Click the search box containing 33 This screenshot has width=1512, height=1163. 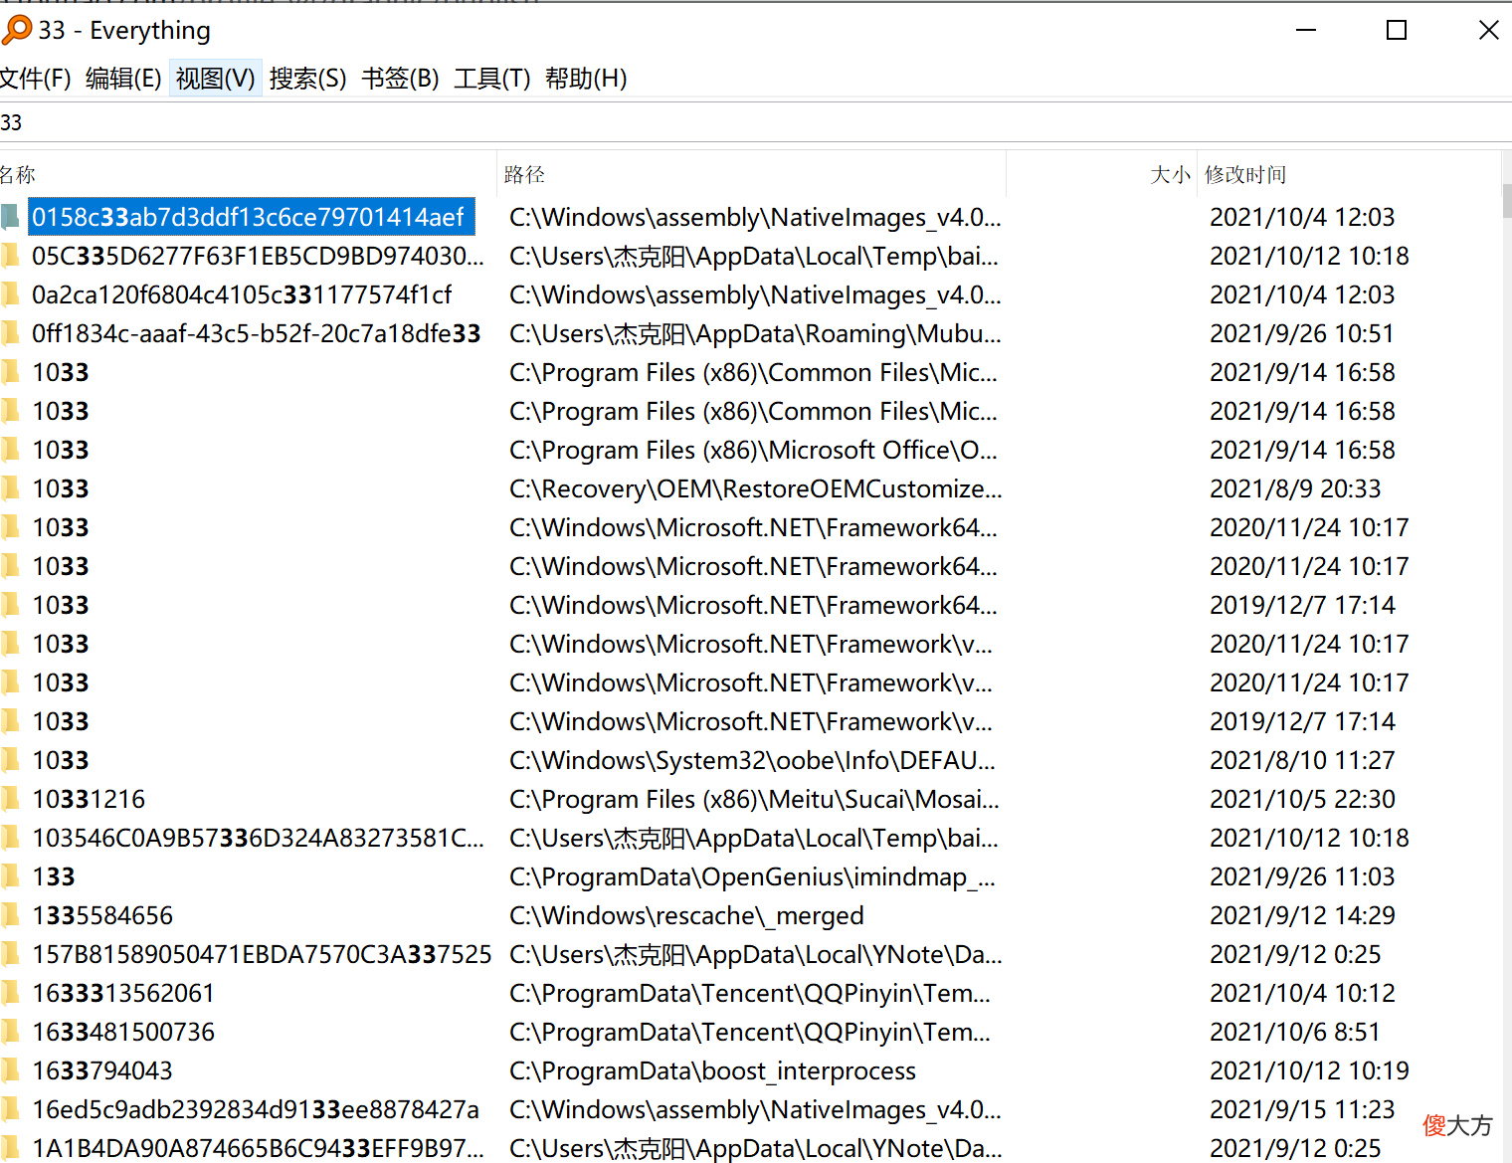(756, 122)
